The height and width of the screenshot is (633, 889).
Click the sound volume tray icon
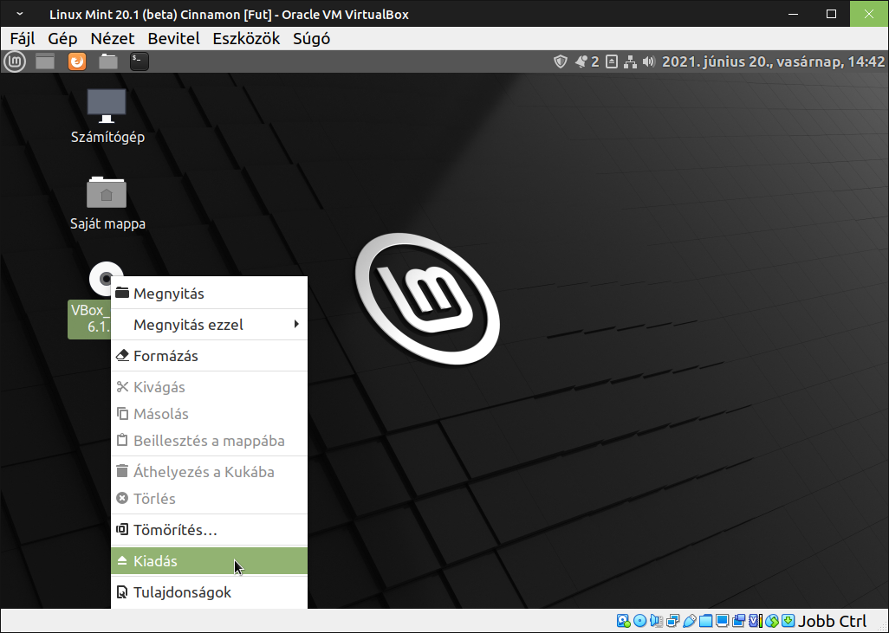tap(649, 61)
